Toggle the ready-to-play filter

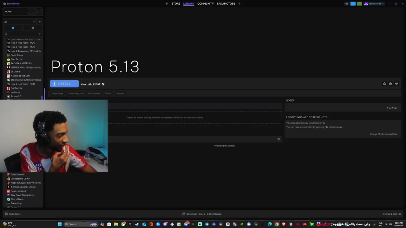[33, 28]
